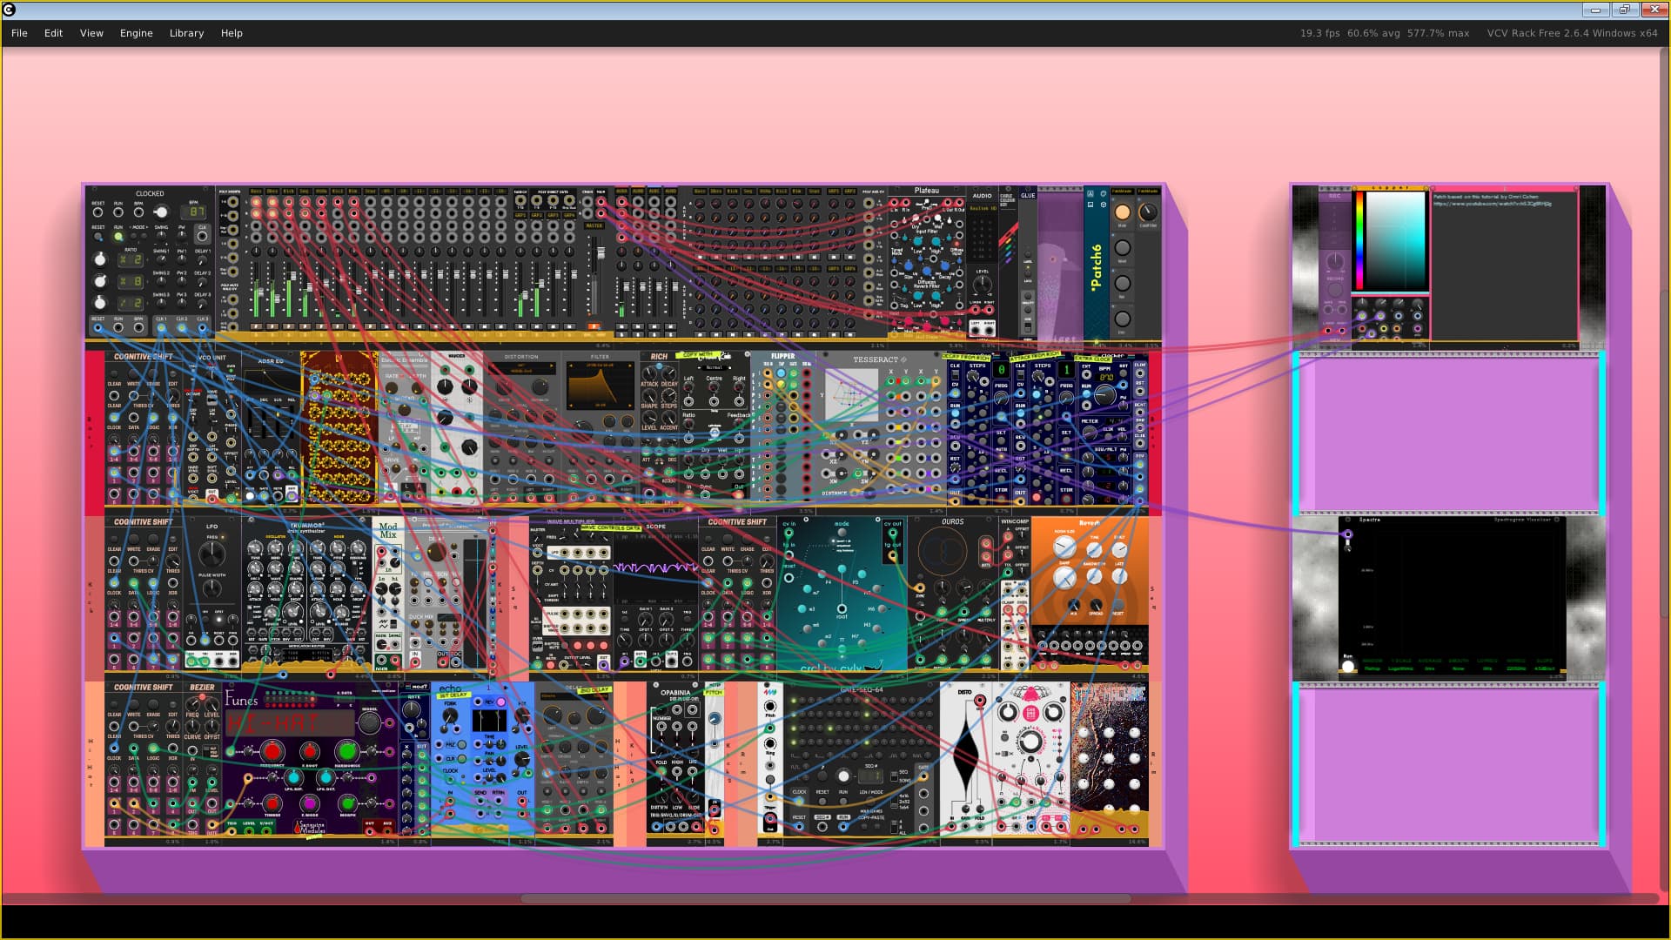
Task: Click the large white BPM knob on Clocked
Action: coord(160,212)
